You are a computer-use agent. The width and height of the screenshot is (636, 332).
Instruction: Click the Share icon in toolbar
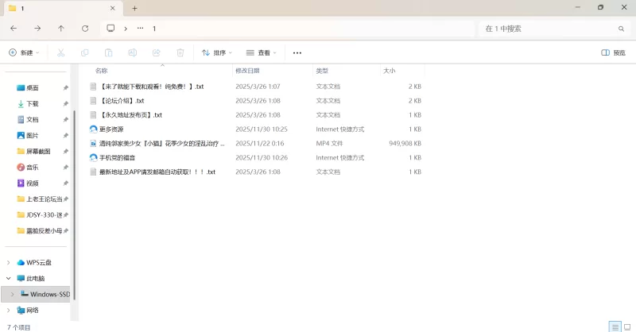click(x=157, y=52)
